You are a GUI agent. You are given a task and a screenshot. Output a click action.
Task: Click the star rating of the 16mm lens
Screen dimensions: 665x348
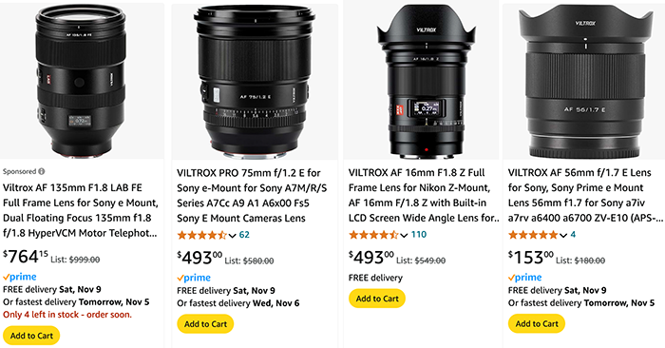[373, 234]
